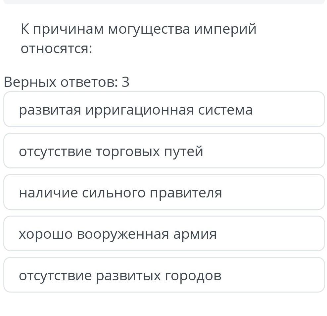The width and height of the screenshot is (327, 316).
Task: Click the question text about empires' power
Action: (138, 39)
